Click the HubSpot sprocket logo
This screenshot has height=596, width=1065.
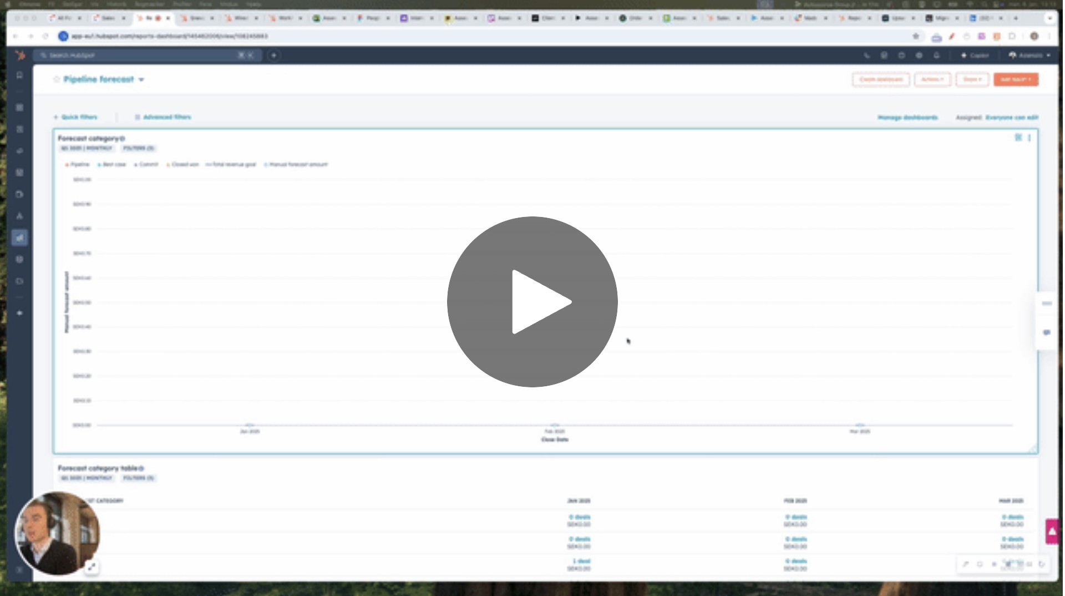pos(20,55)
